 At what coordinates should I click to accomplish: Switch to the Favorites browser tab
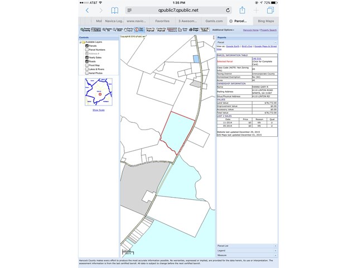click(x=162, y=21)
